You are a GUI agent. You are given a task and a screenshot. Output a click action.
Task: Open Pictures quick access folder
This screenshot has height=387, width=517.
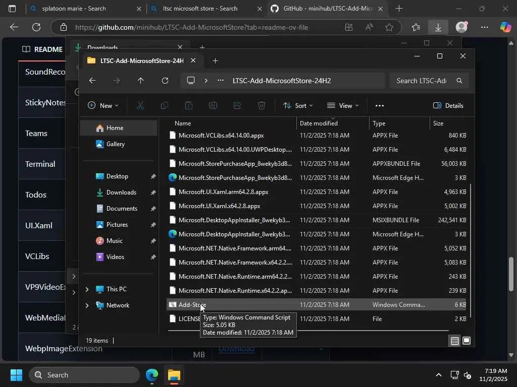pyautogui.click(x=119, y=225)
